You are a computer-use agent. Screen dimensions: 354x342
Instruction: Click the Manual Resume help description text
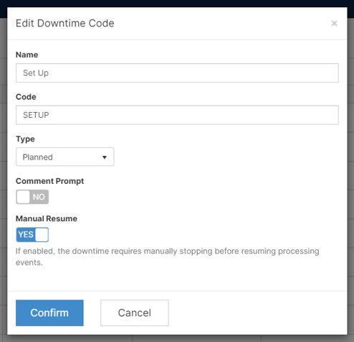[168, 256]
